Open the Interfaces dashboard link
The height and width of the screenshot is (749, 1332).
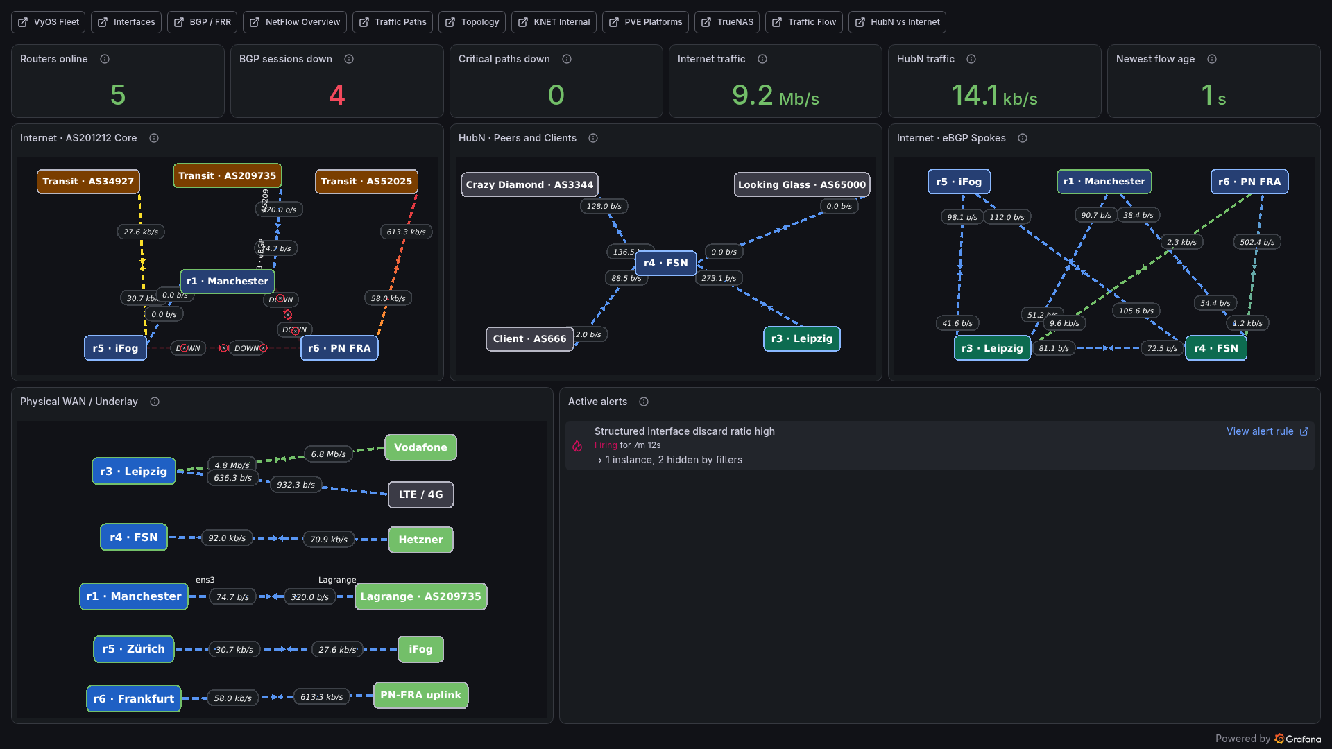(126, 22)
